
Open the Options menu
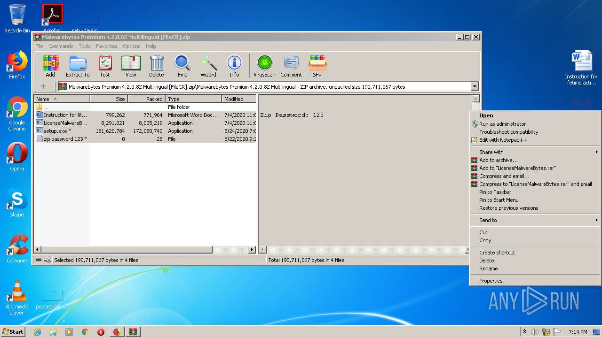[132, 46]
